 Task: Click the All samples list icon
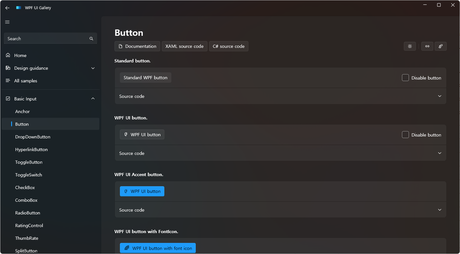click(x=8, y=80)
